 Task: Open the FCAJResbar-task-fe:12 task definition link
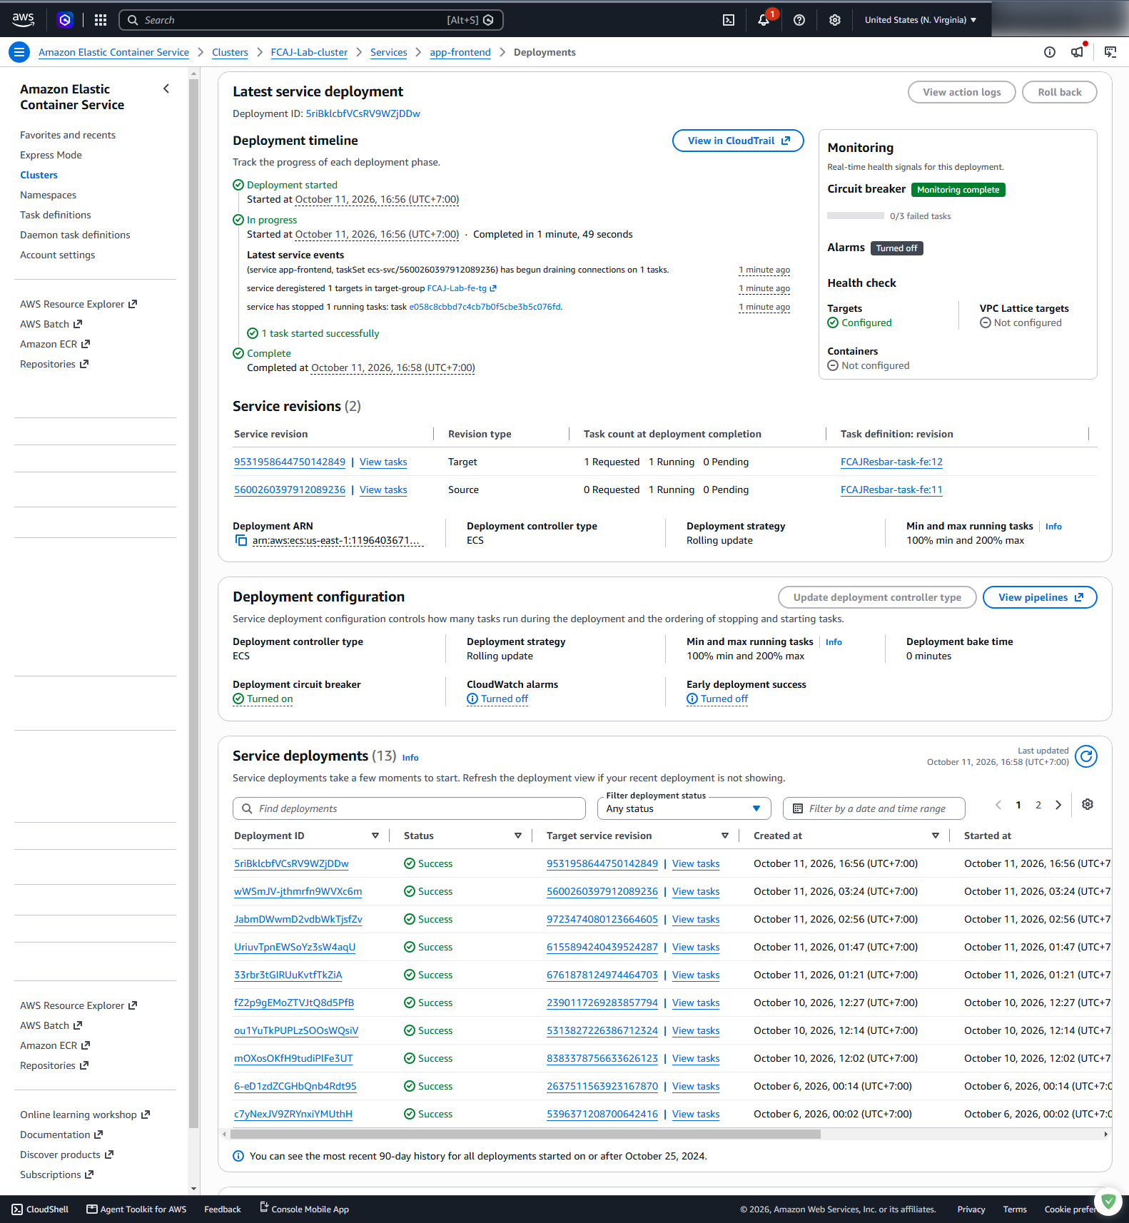pos(891,462)
